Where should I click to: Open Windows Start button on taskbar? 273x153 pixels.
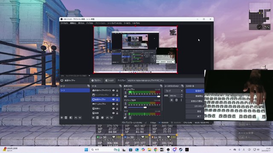pyautogui.click(x=86, y=150)
